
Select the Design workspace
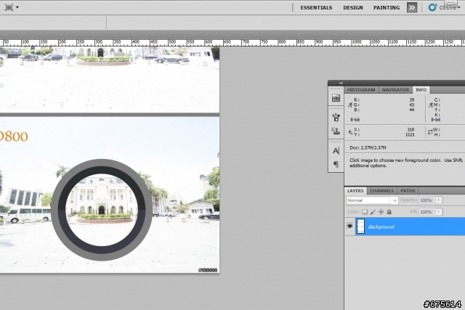tap(353, 8)
